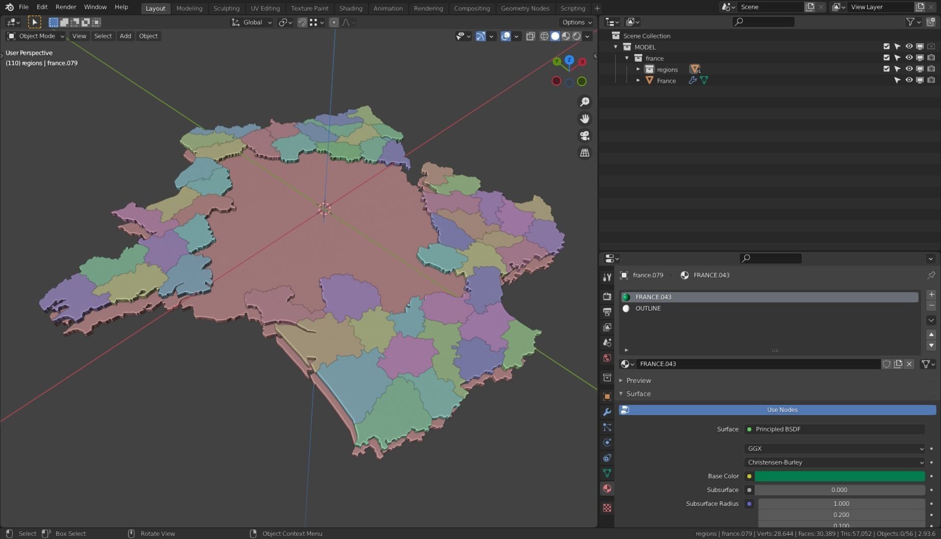This screenshot has width=941, height=539.
Task: Switch perspective/orthographic grid gizmo
Action: [x=585, y=152]
